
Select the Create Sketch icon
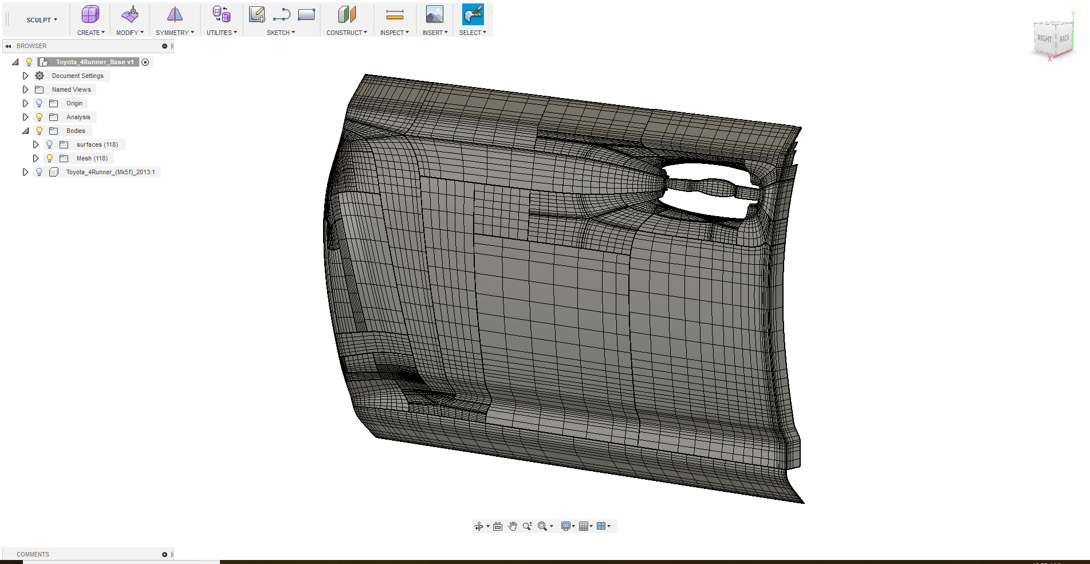tap(257, 15)
